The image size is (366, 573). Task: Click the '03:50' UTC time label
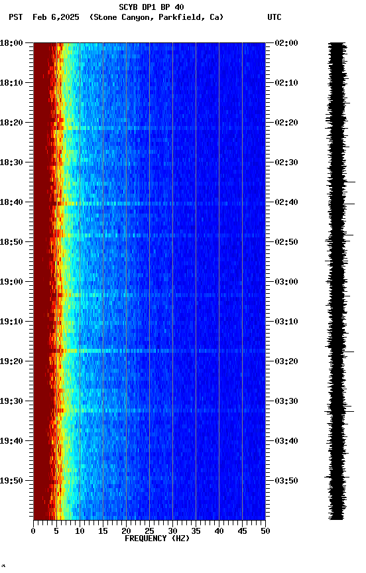(x=286, y=481)
